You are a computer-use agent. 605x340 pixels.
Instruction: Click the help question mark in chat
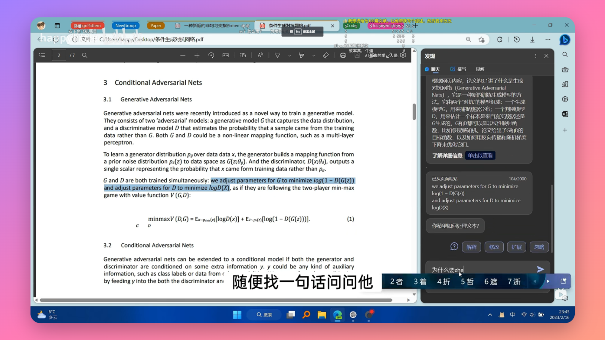pyautogui.click(x=454, y=247)
